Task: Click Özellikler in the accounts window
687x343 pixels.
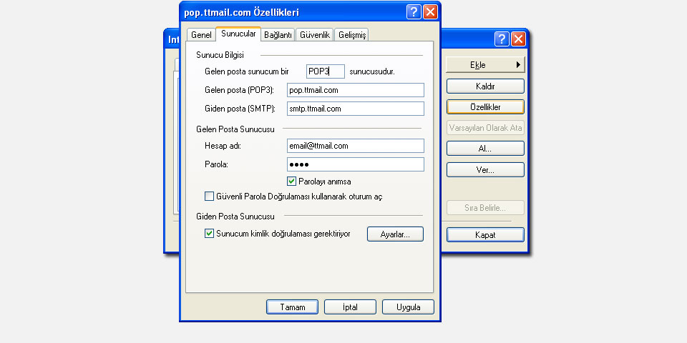Action: tap(485, 107)
